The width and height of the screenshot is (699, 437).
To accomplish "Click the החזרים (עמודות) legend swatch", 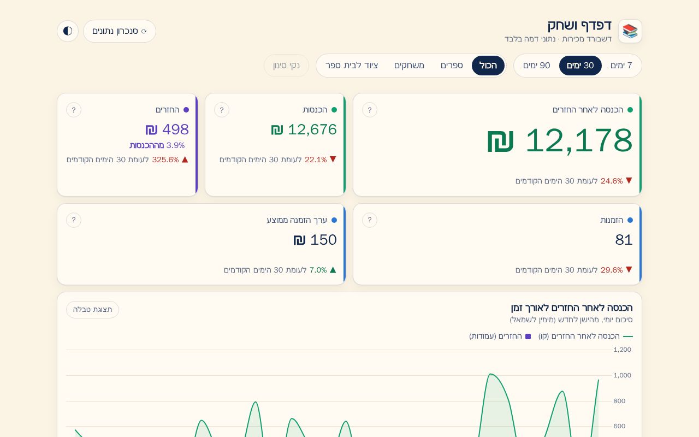I will point(528,336).
